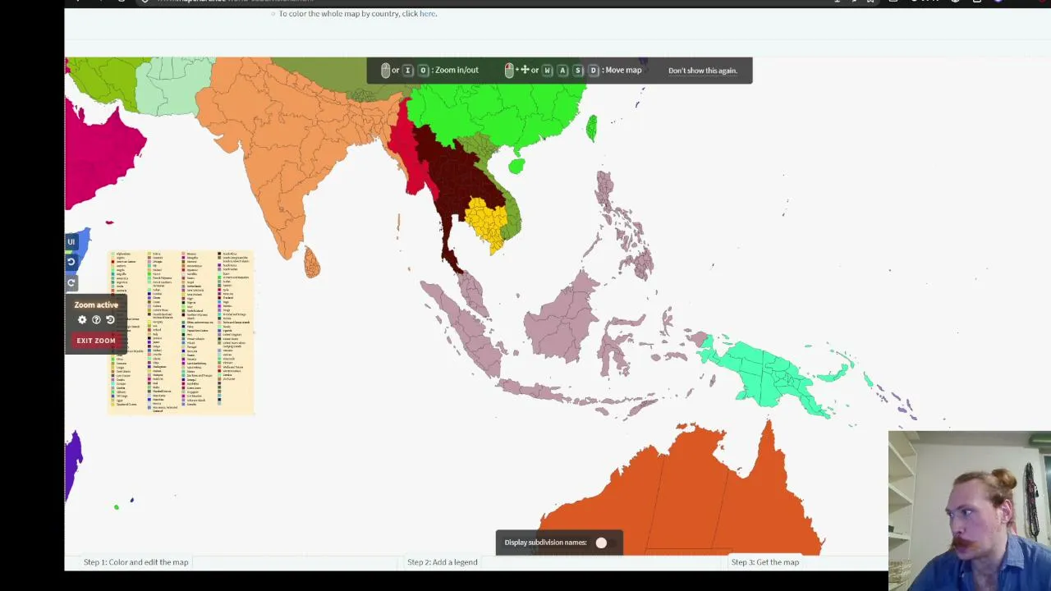The width and height of the screenshot is (1051, 591).
Task: Open the zoom help question-mark icon
Action: 96,320
